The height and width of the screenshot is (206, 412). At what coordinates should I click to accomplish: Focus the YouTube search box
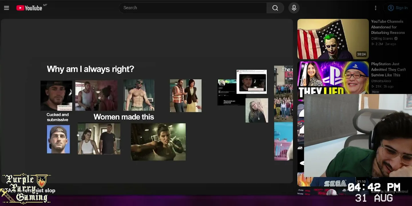click(x=193, y=8)
